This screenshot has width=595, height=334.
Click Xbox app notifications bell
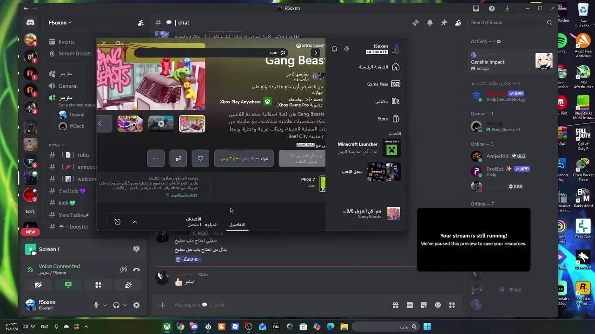point(334,49)
